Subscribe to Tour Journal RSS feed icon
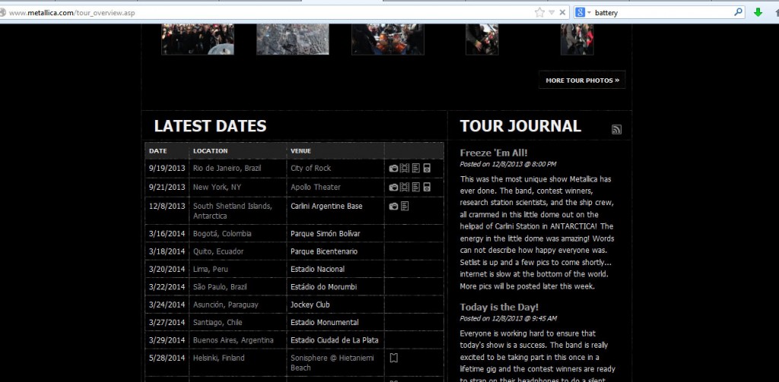779x382 pixels. coord(616,129)
